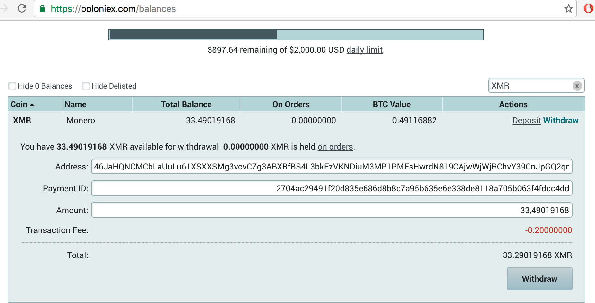Select the 0.00000000 On Orders cell
Screen dimensions: 595x303
click(314, 120)
